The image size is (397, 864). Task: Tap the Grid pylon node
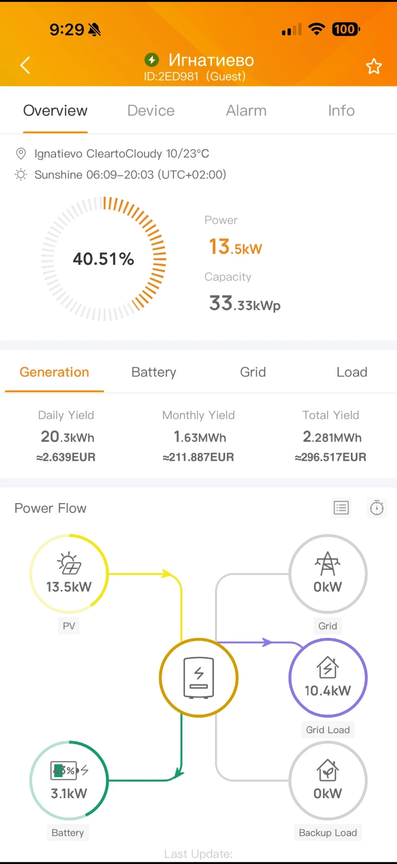click(328, 574)
